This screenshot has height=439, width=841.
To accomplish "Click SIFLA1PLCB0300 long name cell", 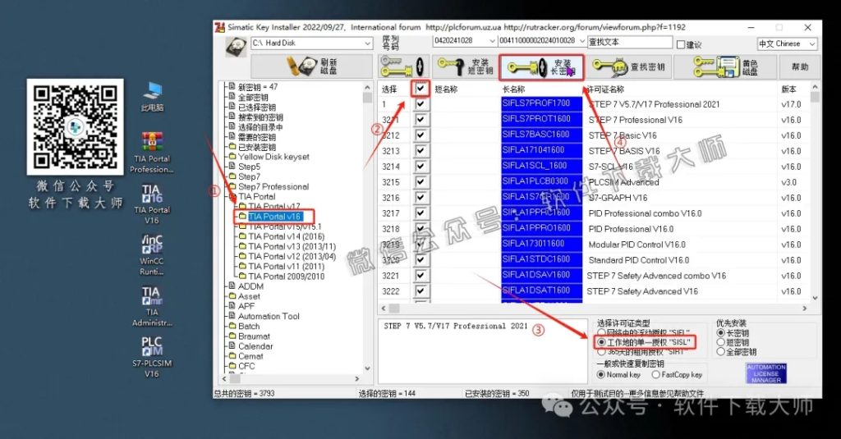I will pos(541,181).
